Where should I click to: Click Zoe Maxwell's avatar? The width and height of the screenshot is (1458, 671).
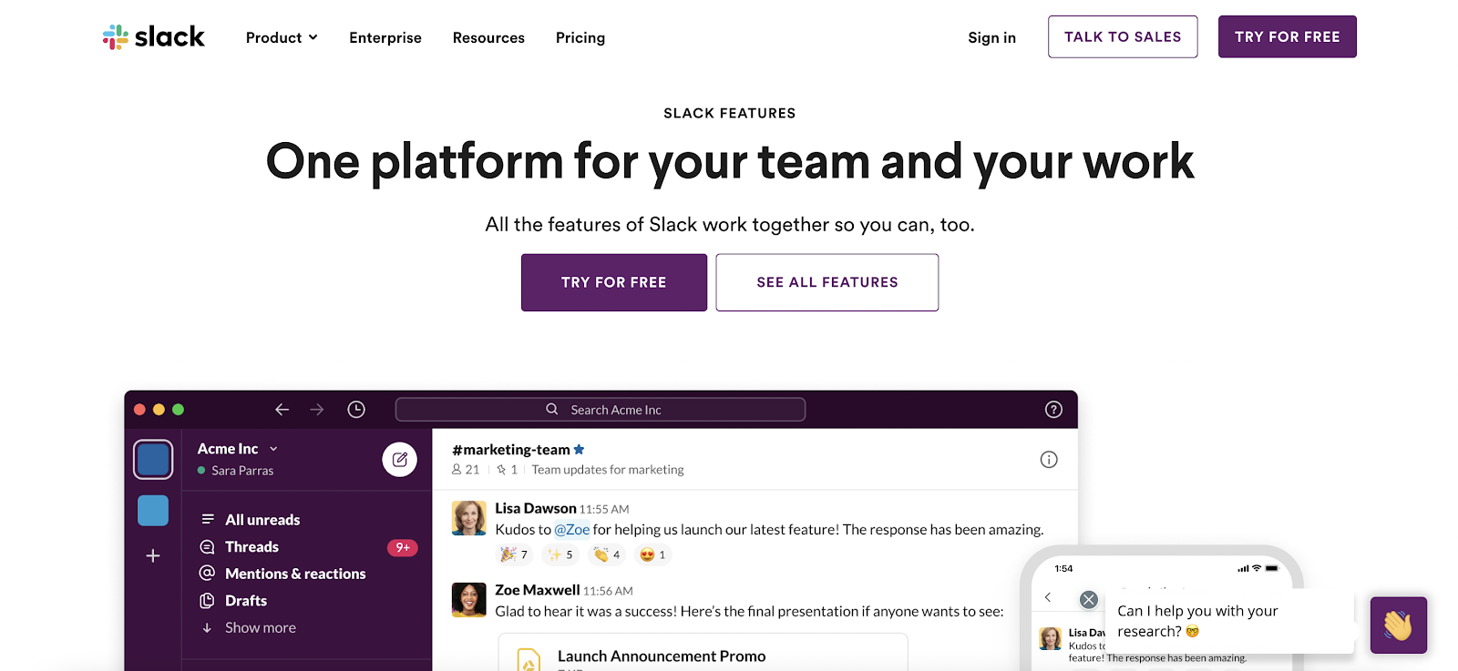[469, 600]
